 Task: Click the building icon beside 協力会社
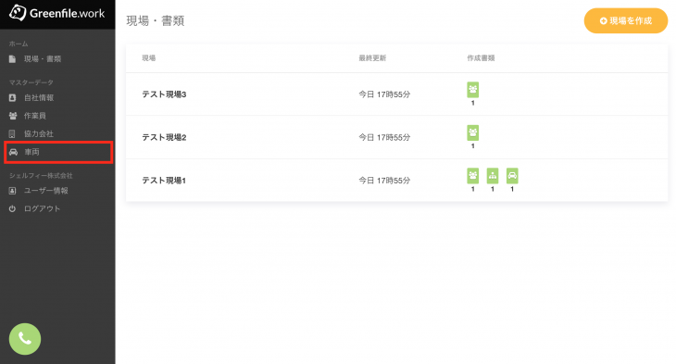12,134
